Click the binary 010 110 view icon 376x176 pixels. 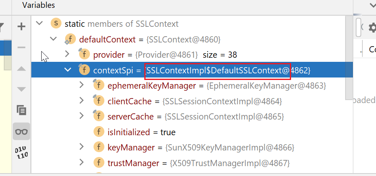(21, 153)
